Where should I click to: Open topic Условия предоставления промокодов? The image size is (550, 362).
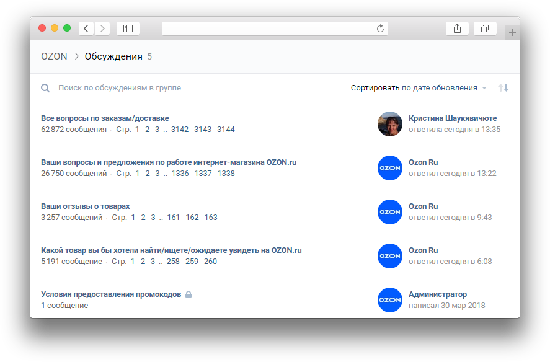click(111, 294)
